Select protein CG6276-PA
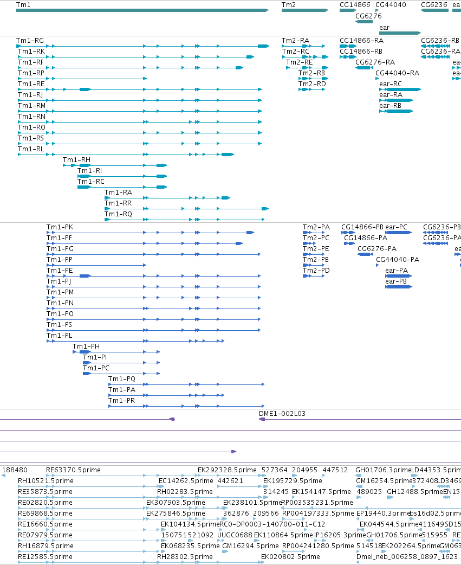This screenshot has height=565, width=461. (377, 249)
